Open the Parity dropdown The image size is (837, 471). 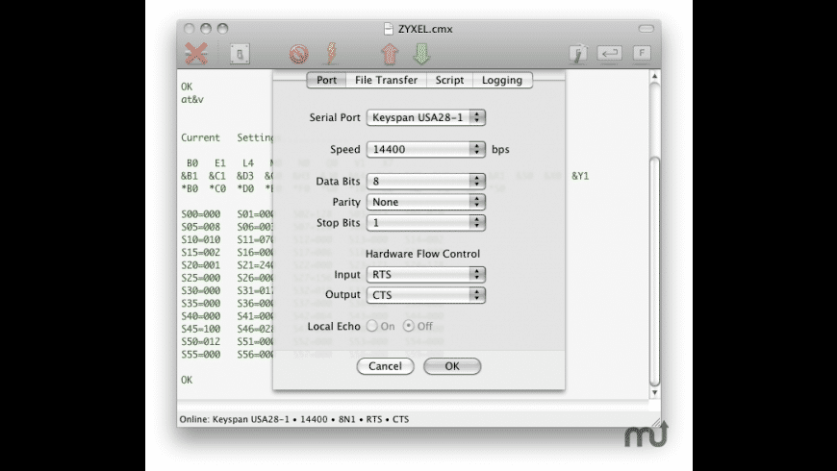click(x=425, y=202)
